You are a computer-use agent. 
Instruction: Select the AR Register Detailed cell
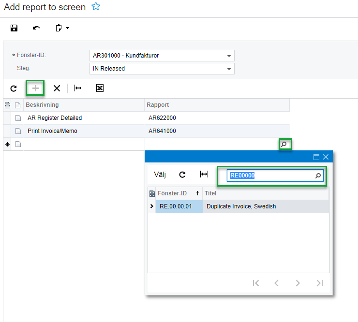coord(84,118)
